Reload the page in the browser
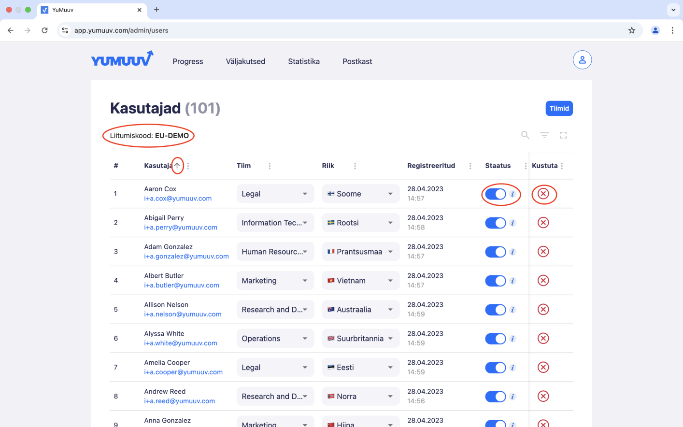683x427 pixels. [x=44, y=30]
